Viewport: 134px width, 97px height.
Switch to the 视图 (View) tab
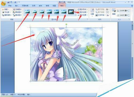tap(54, 6)
